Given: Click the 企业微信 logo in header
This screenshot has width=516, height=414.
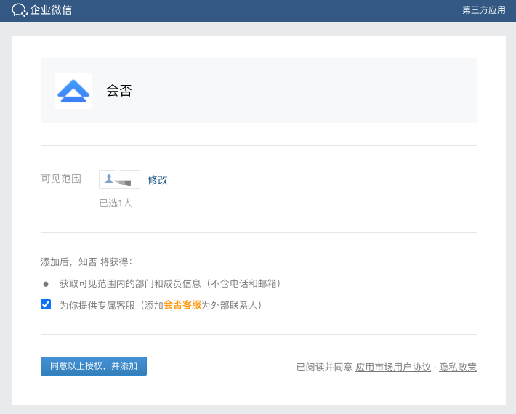Looking at the screenshot, I should coord(42,10).
